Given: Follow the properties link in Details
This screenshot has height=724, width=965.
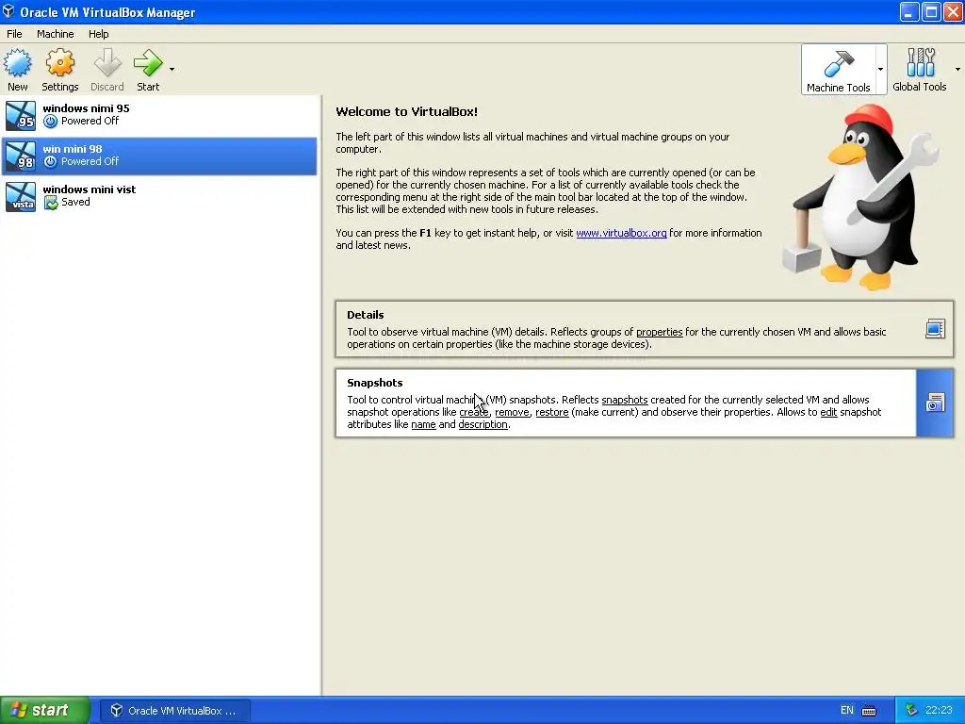Looking at the screenshot, I should (659, 332).
